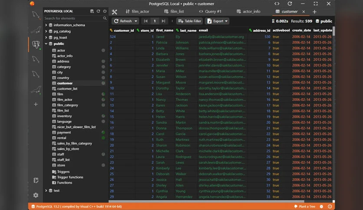Image resolution: width=363 pixels, height=210 pixels.
Task: Toggle the circle indicator next to city
Action: point(103,72)
